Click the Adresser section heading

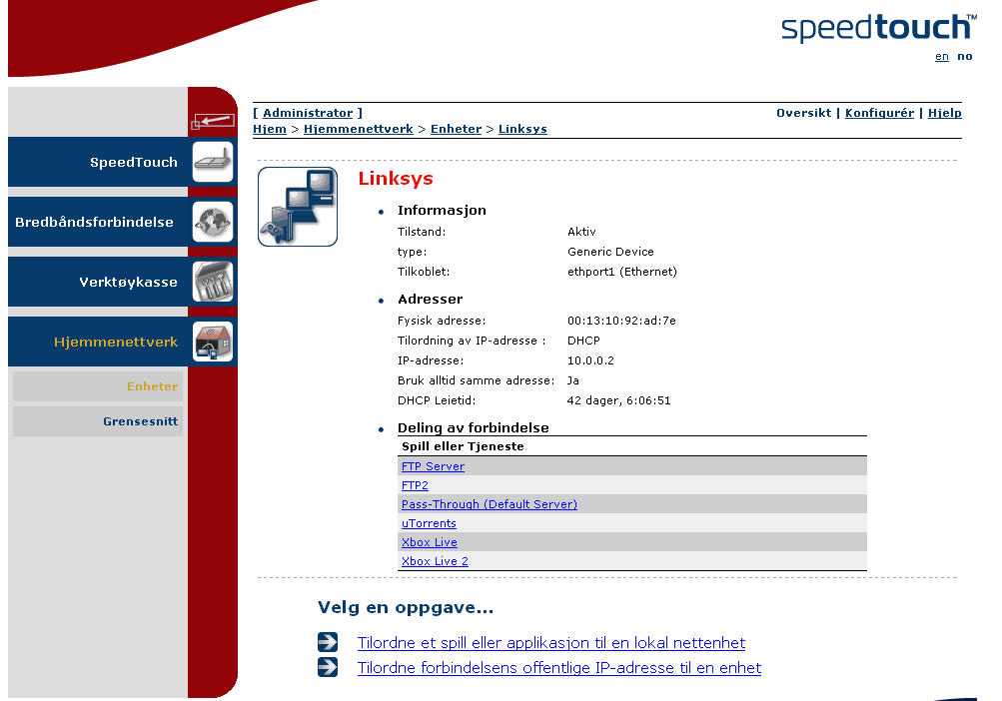click(x=430, y=299)
